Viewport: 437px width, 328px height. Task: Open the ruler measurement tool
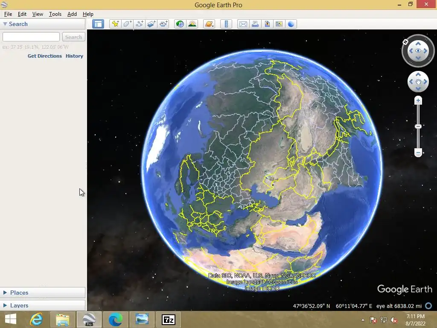coord(226,24)
